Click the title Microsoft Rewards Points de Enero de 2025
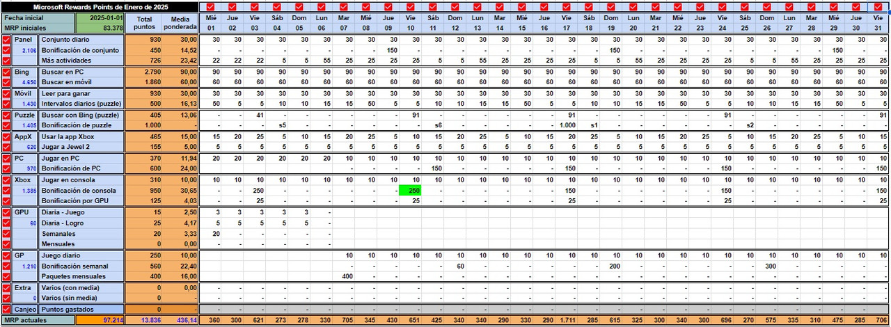 point(100,6)
